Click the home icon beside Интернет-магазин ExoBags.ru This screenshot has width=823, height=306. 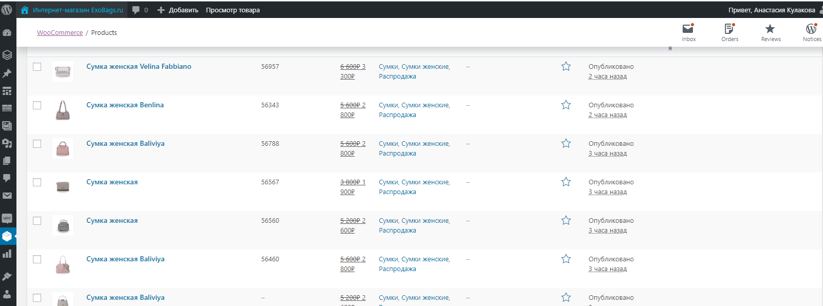(x=25, y=10)
